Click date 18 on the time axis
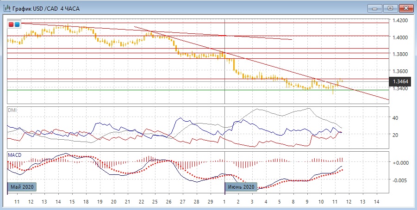 86,202
